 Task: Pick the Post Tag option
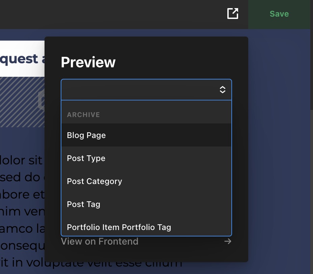(x=146, y=204)
